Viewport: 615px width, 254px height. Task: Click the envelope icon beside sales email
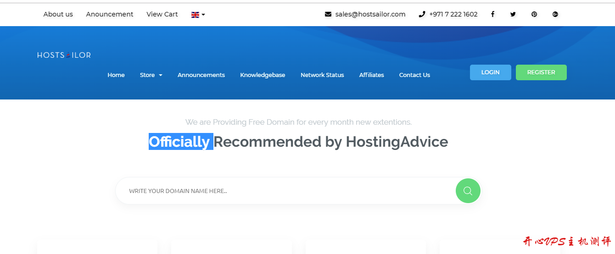[x=328, y=14]
